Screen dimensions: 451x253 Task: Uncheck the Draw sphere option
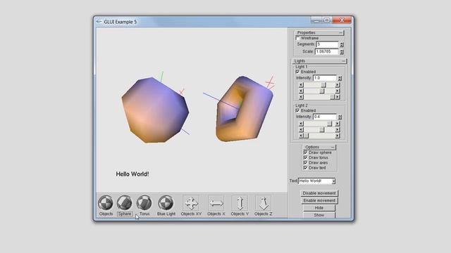pyautogui.click(x=305, y=153)
